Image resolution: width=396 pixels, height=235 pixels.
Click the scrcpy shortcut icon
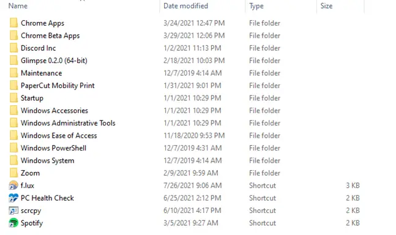(13, 211)
